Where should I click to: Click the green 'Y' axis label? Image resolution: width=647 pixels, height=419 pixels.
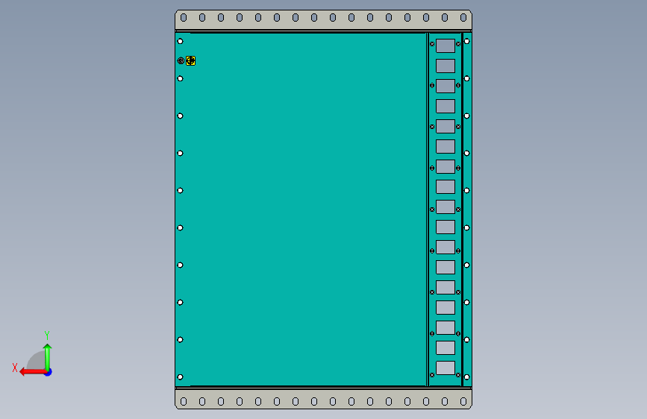(47, 335)
